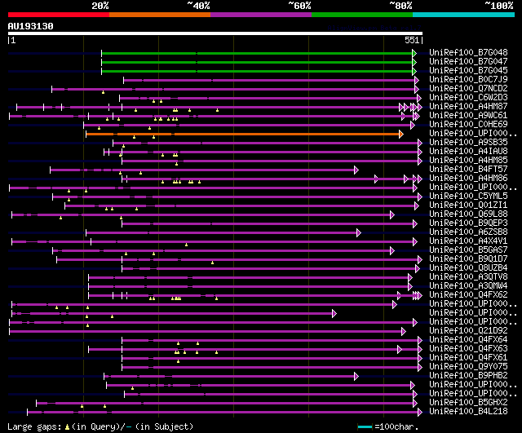Image resolution: width=522 pixels, height=433 pixels.
Task: Click the purple alignment bar for A3QTV8
Action: [250, 277]
